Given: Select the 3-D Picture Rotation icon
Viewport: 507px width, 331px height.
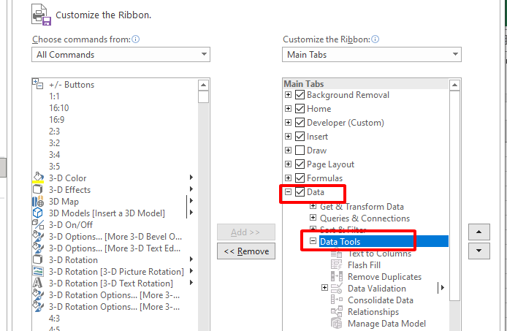Looking at the screenshot, I should click(x=38, y=271).
